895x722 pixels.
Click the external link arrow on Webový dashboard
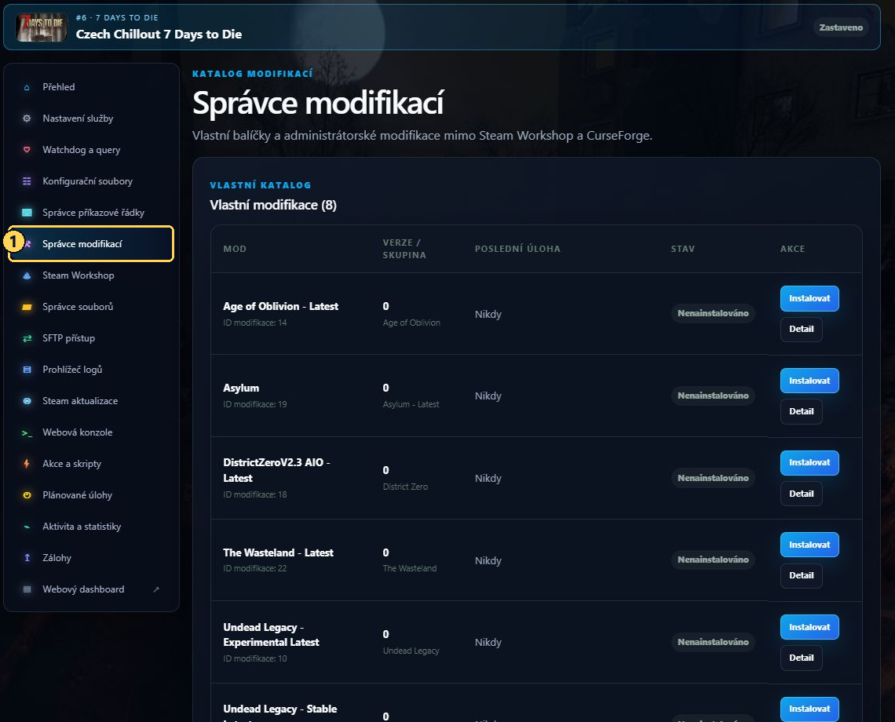[x=155, y=589]
